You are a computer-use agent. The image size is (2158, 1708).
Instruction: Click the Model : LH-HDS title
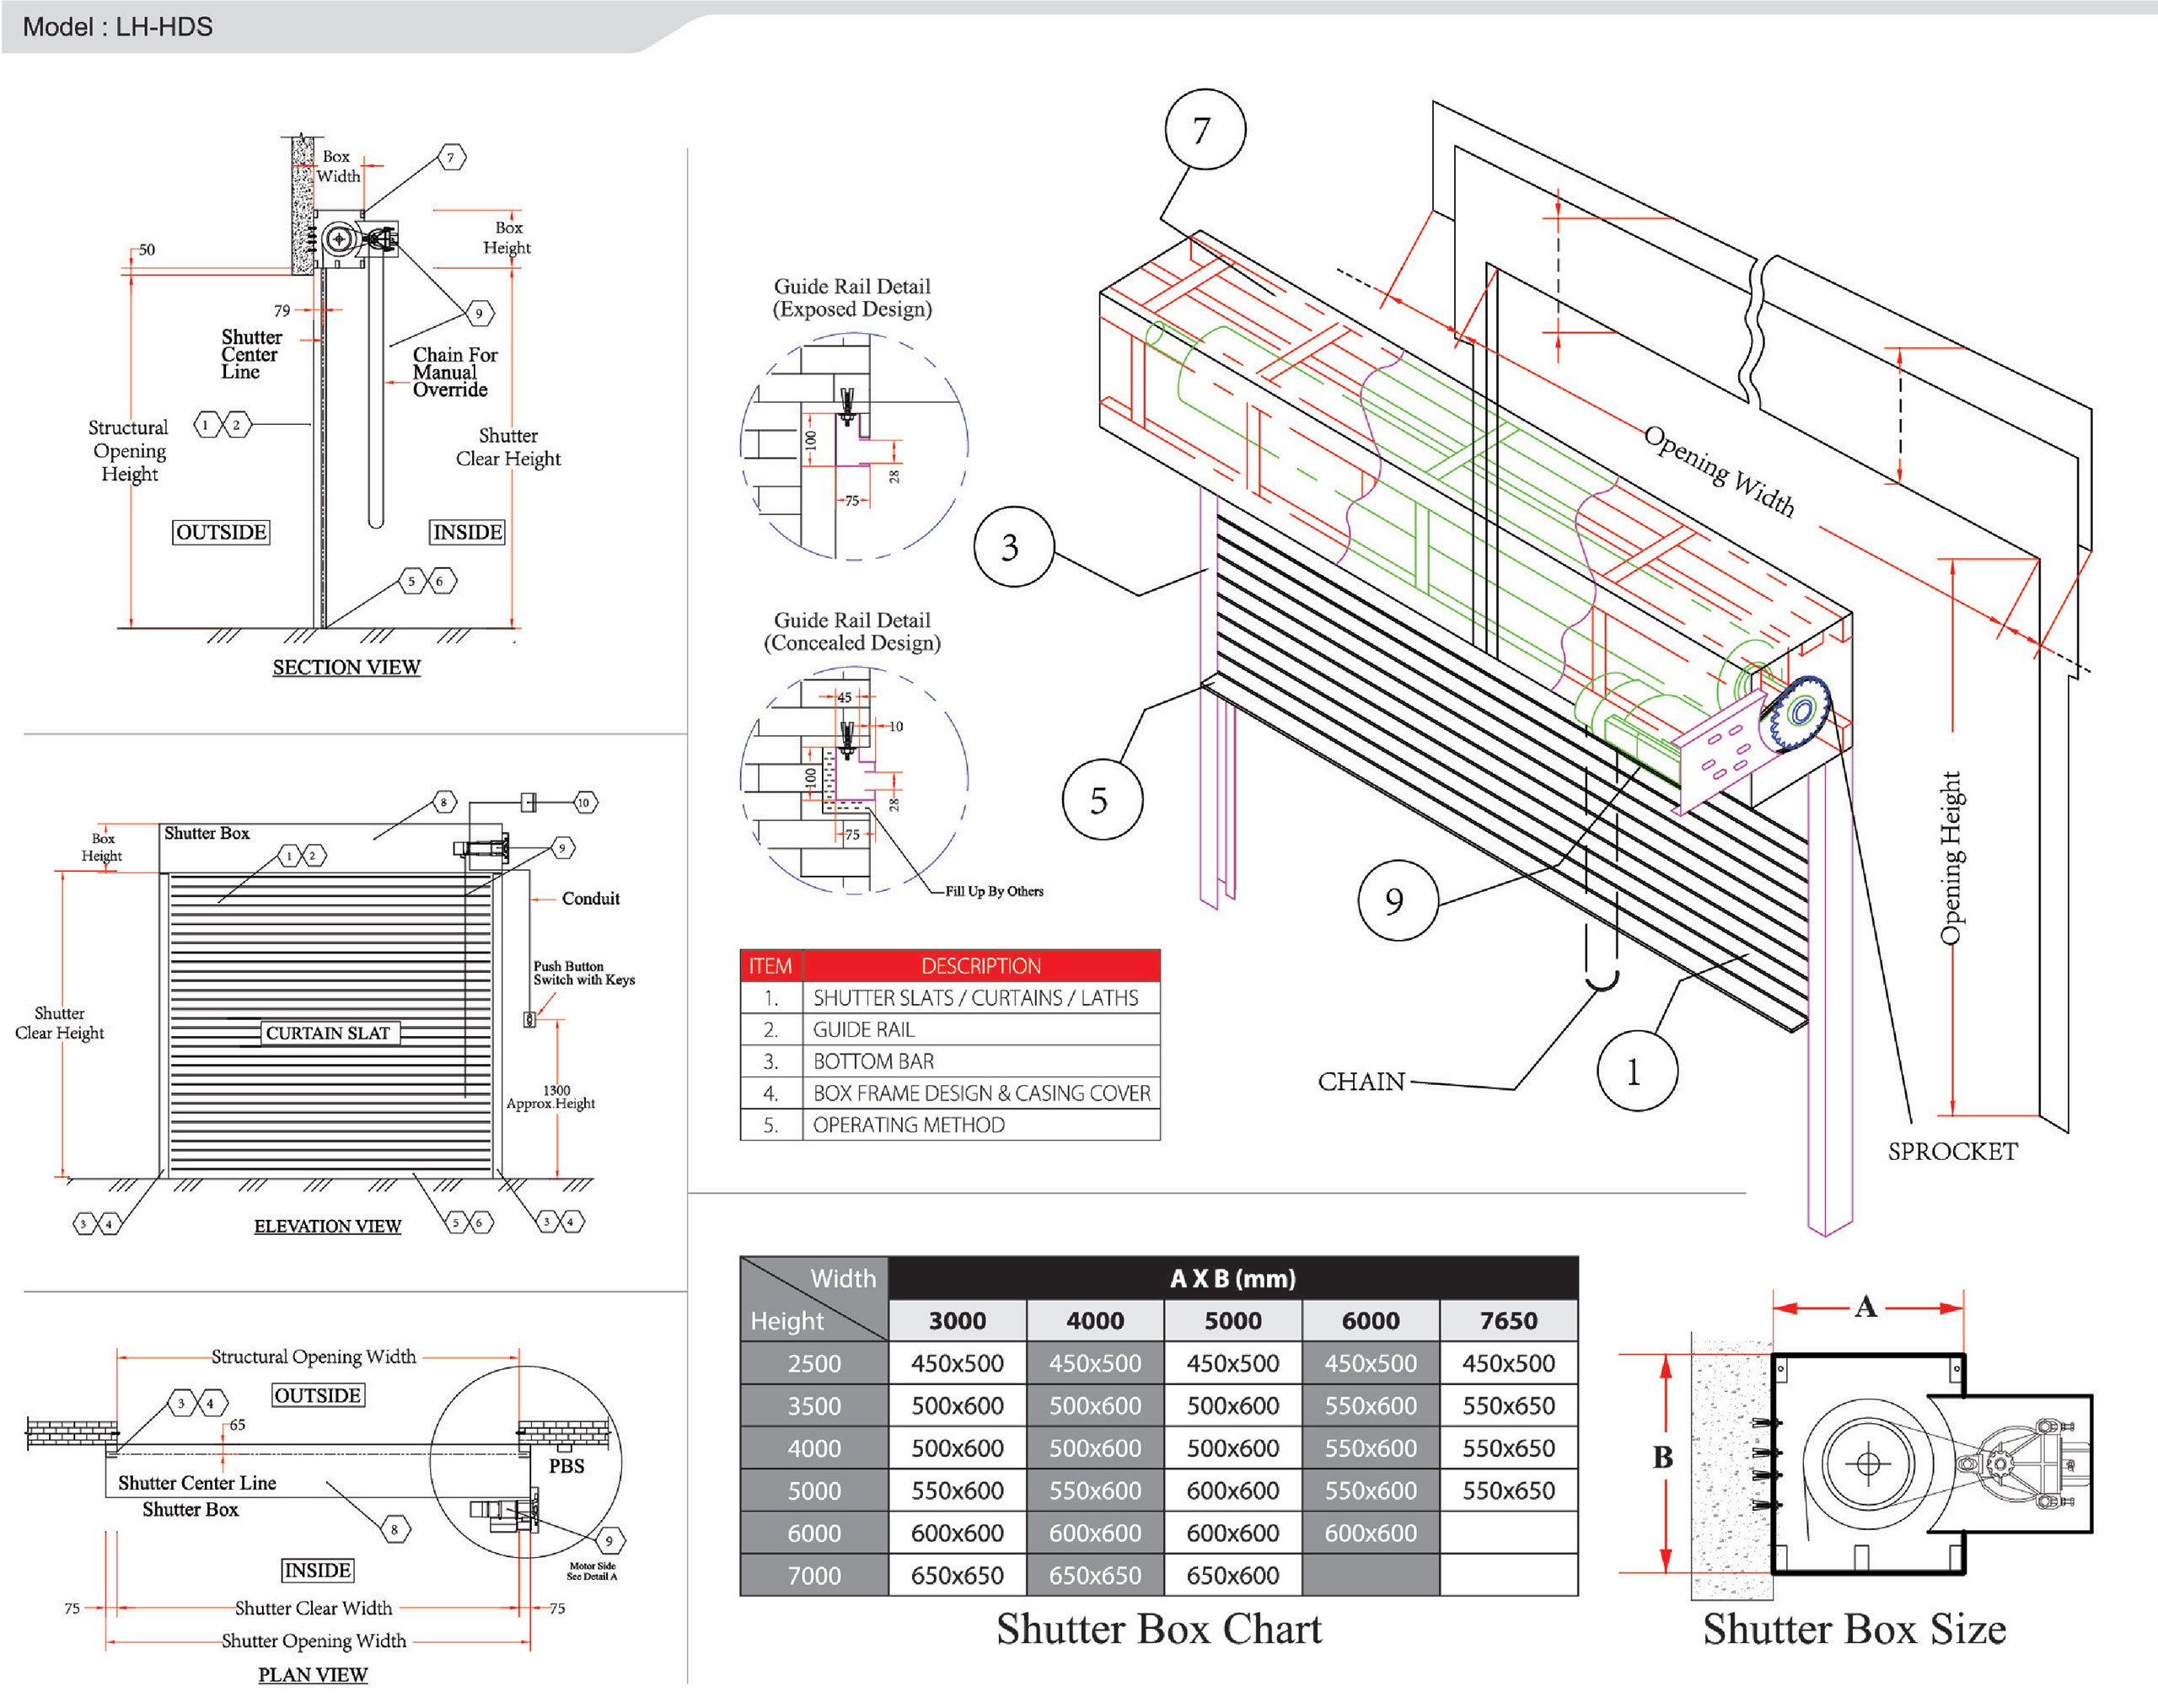tap(118, 27)
